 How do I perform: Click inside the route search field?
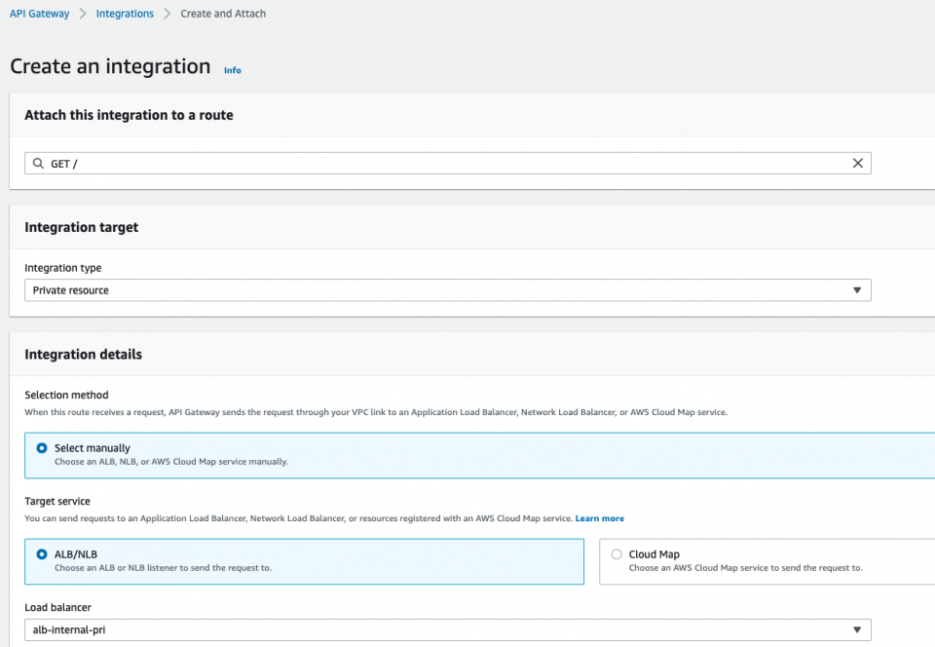click(x=390, y=163)
